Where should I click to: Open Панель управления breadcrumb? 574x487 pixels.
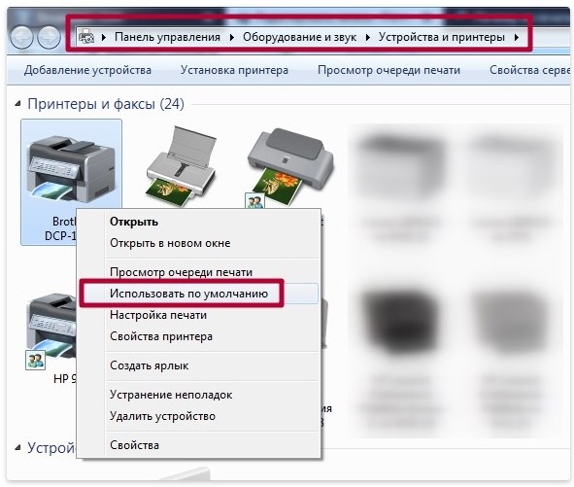coord(167,37)
